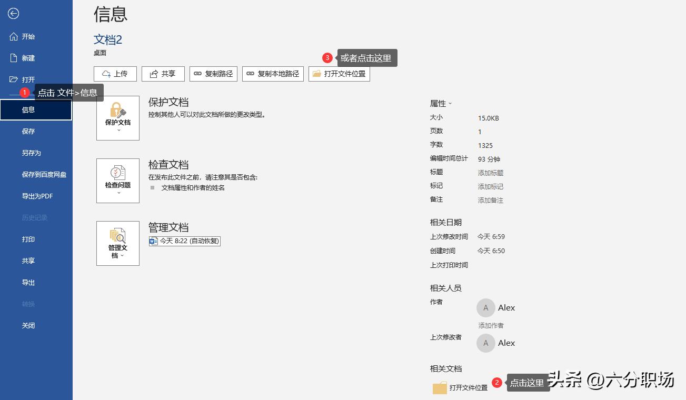Image resolution: width=686 pixels, height=400 pixels.
Task: Switch to 打印 (Print) in sidebar
Action: point(28,239)
